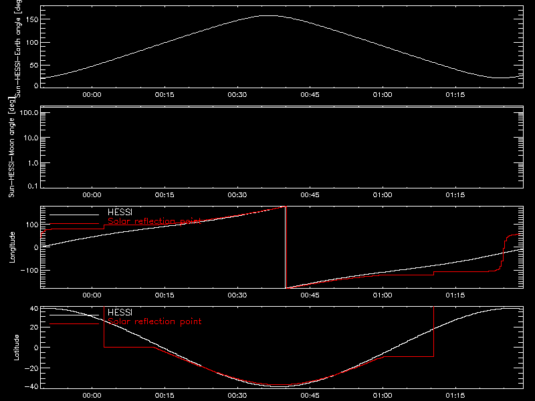Click the 'Sun-HESSI-Earth angle [deg]' axis title
The width and height of the screenshot is (535, 401).
click(18, 48)
